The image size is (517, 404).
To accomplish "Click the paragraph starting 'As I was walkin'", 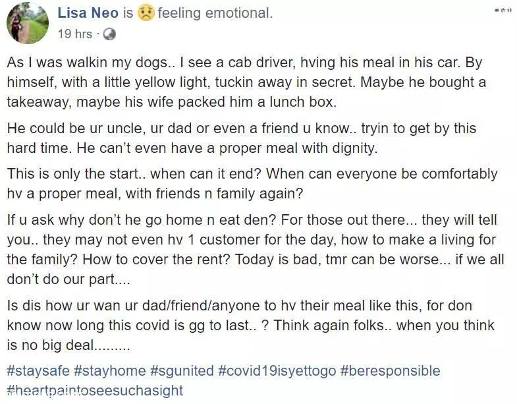I will click(246, 82).
